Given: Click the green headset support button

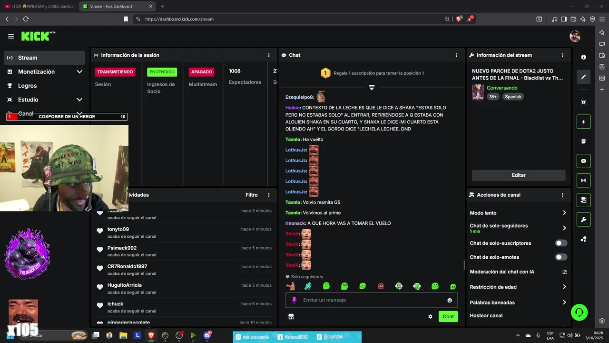Looking at the screenshot, I should coord(580,313).
